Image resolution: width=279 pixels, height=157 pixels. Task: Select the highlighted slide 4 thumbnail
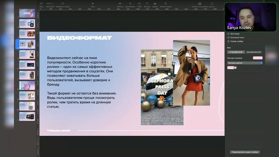click(27, 44)
